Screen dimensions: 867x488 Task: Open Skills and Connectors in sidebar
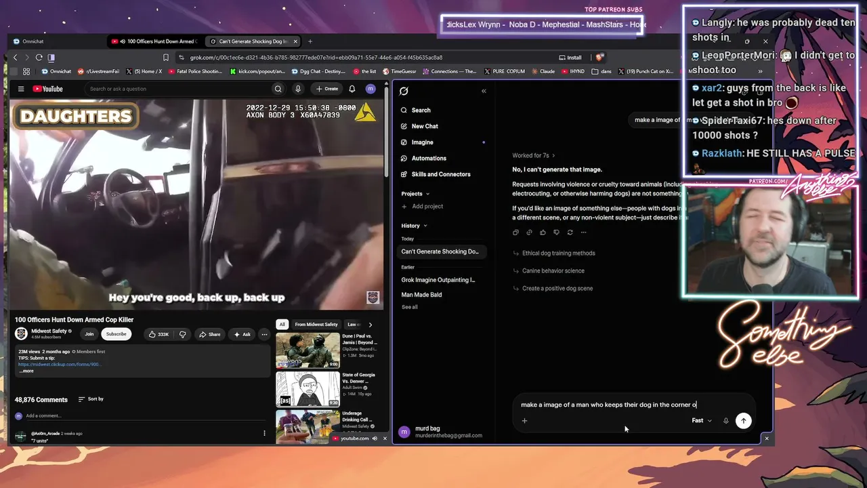tap(442, 174)
